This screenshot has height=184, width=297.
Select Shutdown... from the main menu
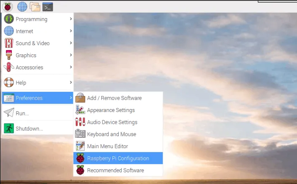[29, 128]
